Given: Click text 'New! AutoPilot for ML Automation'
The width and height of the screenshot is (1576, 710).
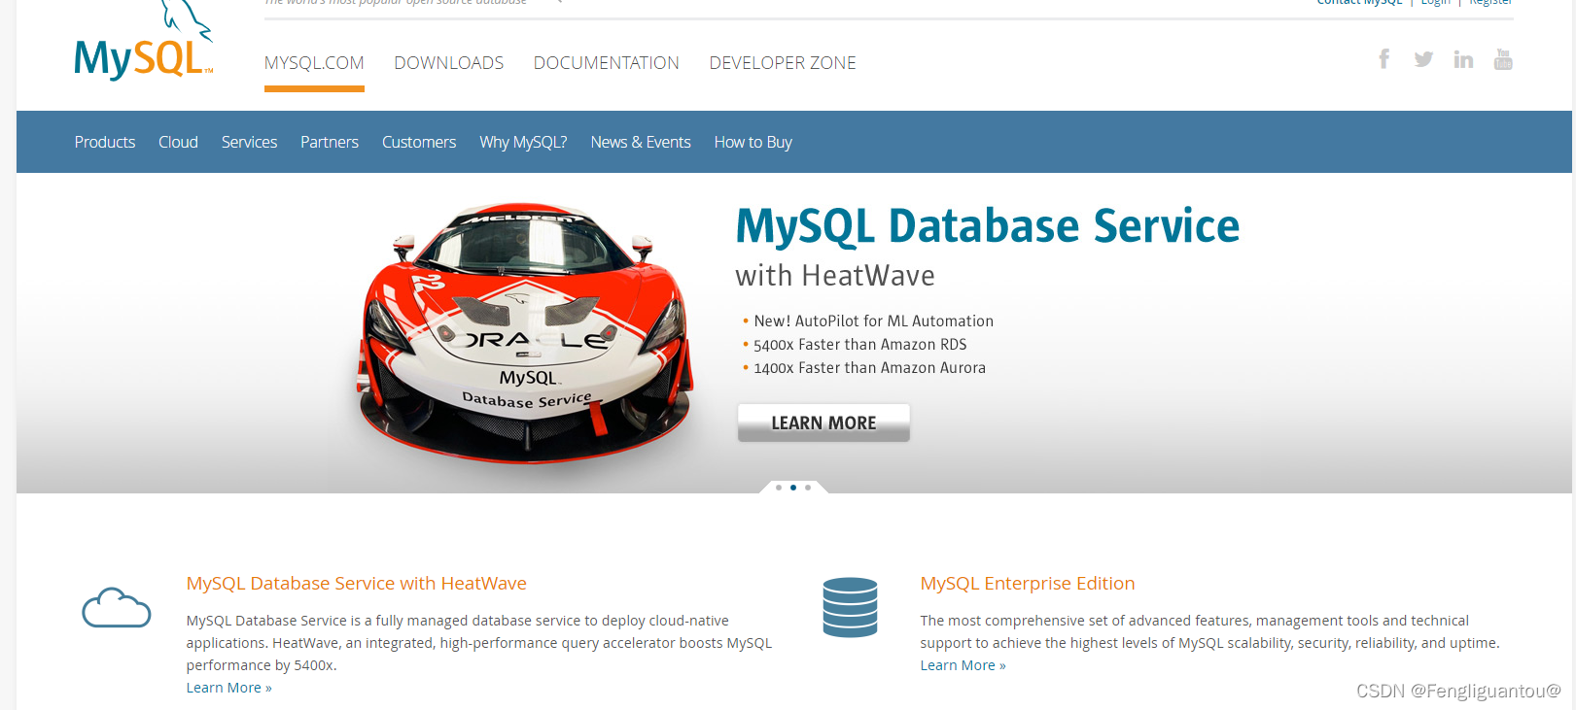Looking at the screenshot, I should (874, 321).
